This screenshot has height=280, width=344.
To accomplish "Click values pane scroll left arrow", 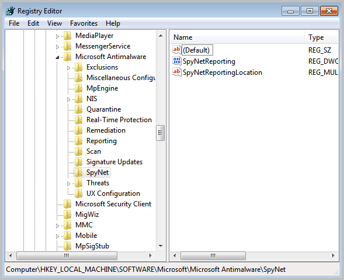I will coord(175,255).
